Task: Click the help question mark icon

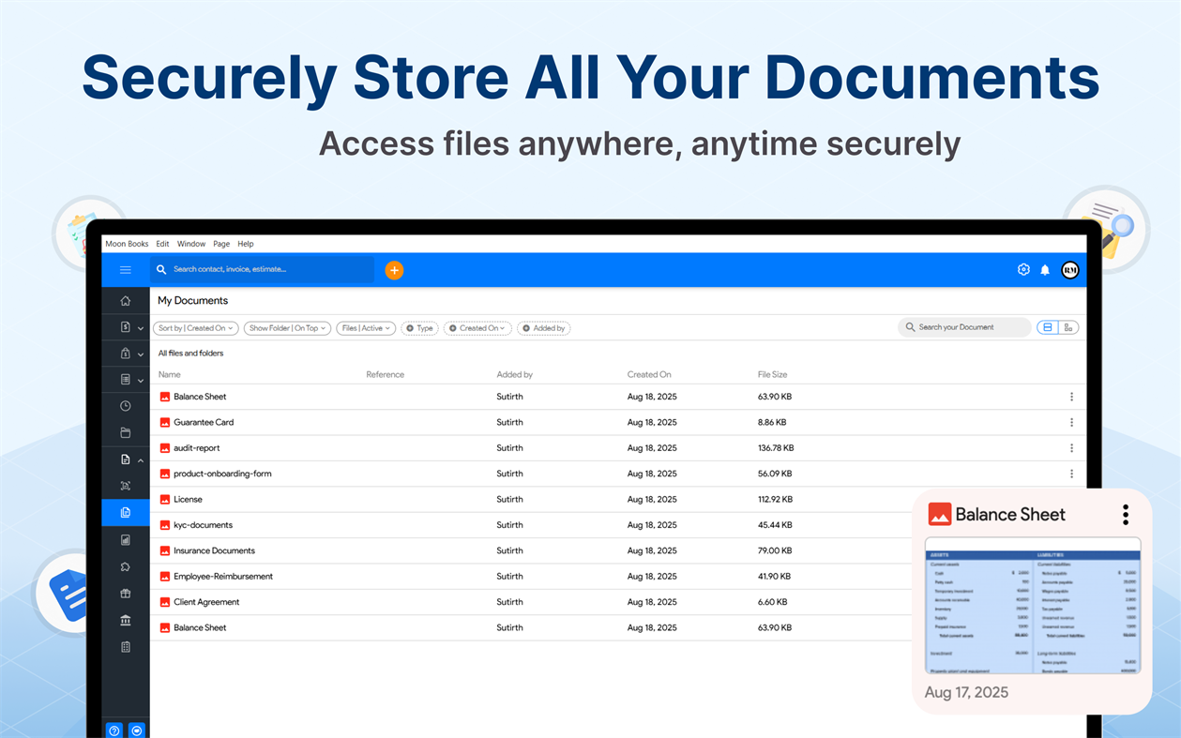Action: [x=114, y=730]
